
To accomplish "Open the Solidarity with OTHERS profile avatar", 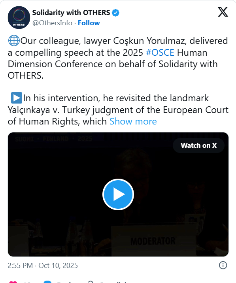I will click(x=19, y=17).
